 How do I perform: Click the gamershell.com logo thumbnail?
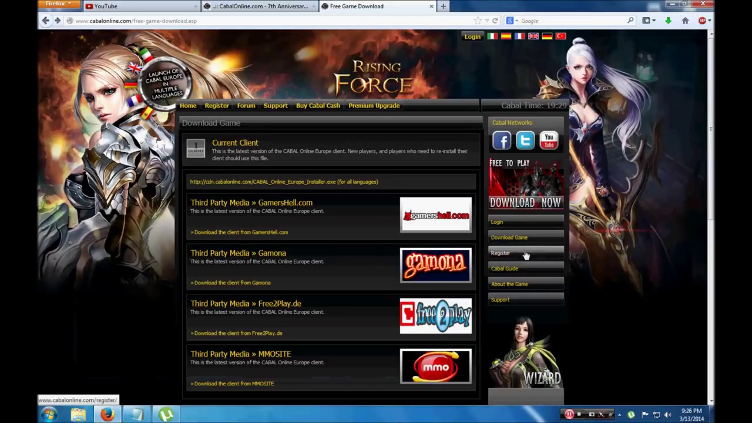click(435, 215)
